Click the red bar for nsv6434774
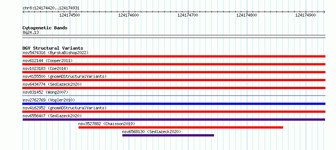The height and width of the screenshot is (150, 336). point(174,88)
